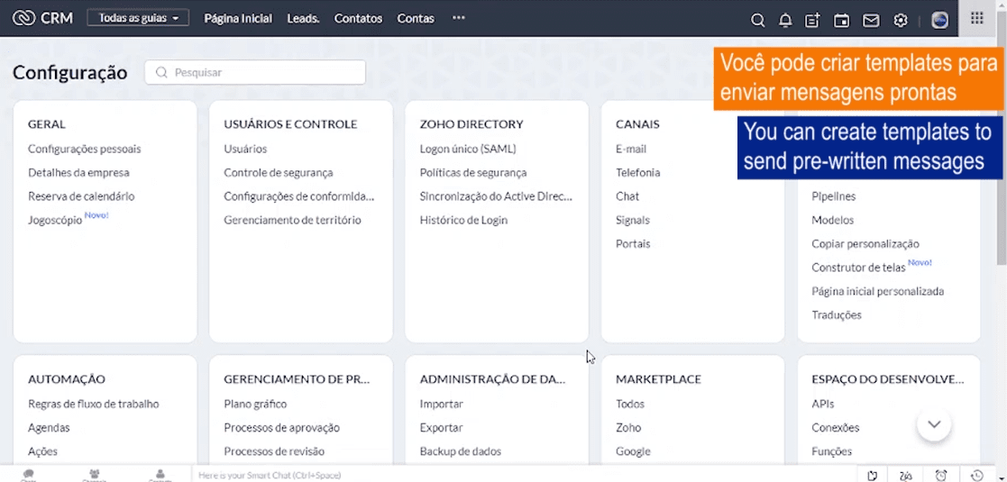
Task: Click the Modelos link
Action: (x=832, y=220)
